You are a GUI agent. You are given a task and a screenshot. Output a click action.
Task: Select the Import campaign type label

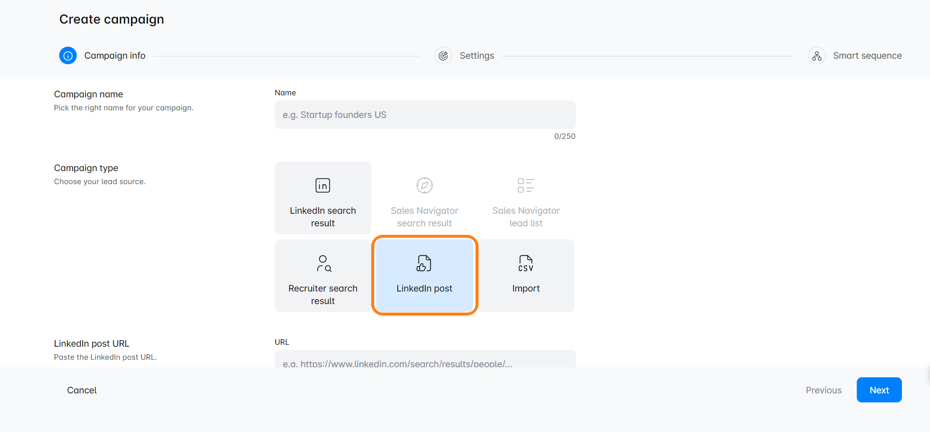click(526, 289)
